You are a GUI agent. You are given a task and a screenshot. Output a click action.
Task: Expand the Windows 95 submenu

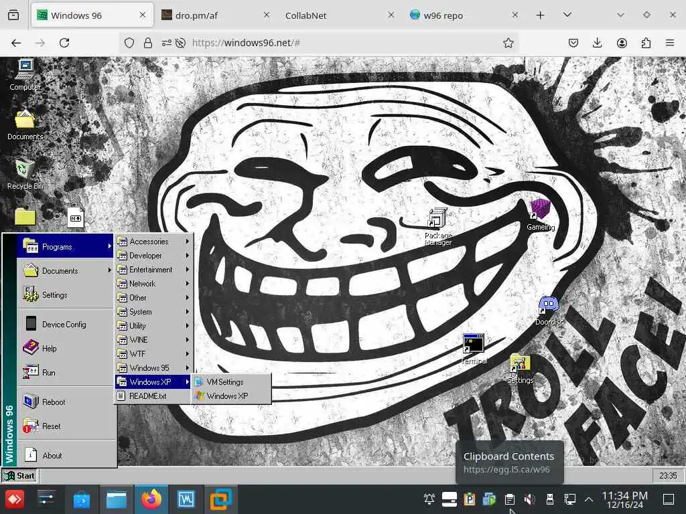pyautogui.click(x=153, y=367)
